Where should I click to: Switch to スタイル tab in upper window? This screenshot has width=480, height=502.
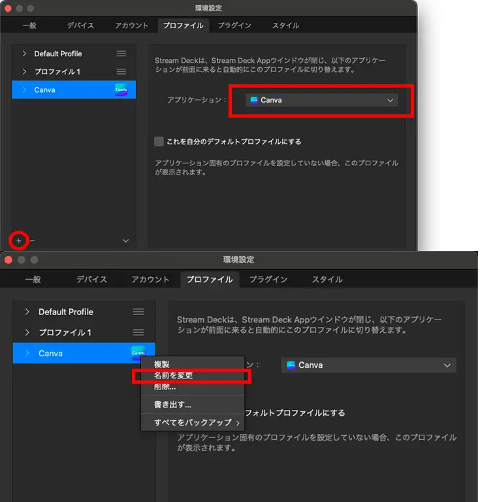pyautogui.click(x=285, y=25)
